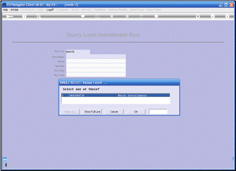
Task: Click the Period field
Action: point(96,61)
